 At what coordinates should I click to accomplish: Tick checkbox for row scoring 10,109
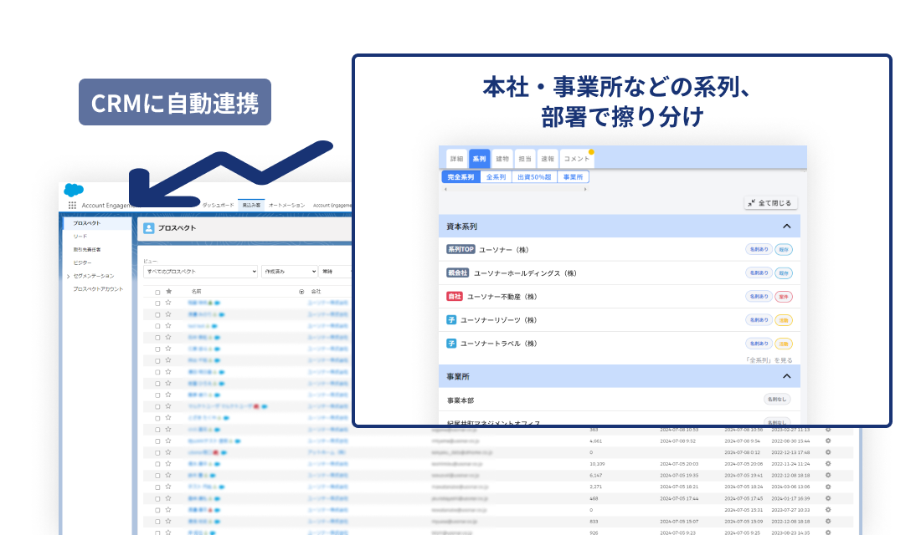(x=157, y=464)
